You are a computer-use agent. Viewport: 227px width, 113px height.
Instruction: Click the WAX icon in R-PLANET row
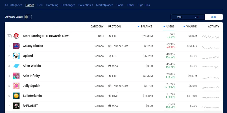[x=110, y=106]
